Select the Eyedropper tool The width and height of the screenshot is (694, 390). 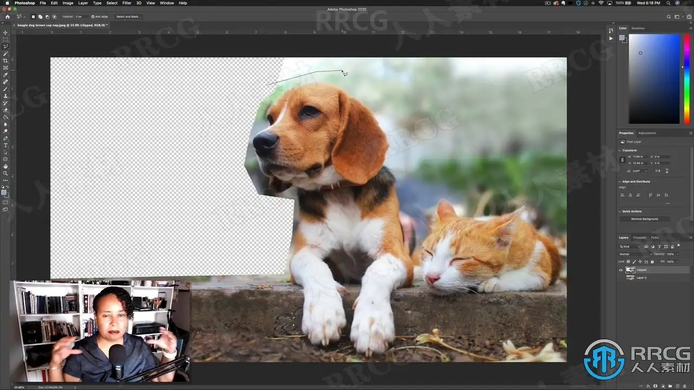pyautogui.click(x=5, y=75)
